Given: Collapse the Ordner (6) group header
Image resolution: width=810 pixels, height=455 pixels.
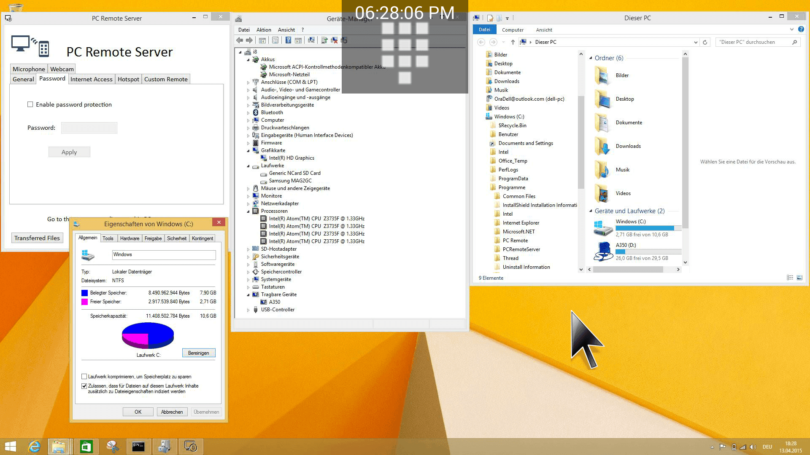Looking at the screenshot, I should coord(591,58).
